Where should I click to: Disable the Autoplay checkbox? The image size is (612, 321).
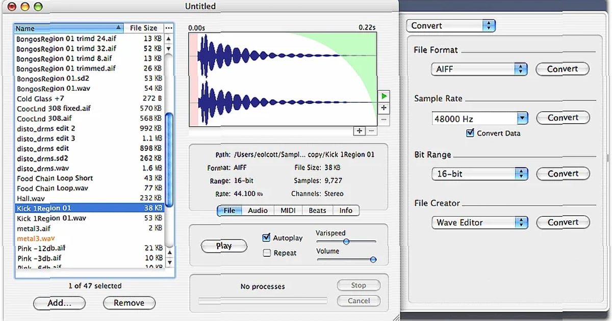(x=267, y=237)
